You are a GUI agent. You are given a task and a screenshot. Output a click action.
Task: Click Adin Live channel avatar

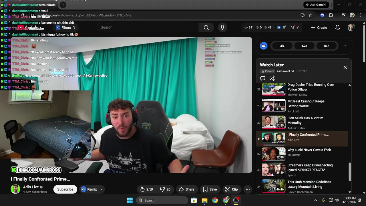pos(15,189)
